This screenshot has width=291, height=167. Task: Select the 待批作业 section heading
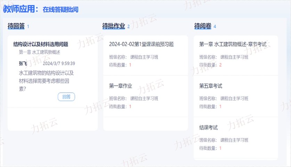click(114, 26)
